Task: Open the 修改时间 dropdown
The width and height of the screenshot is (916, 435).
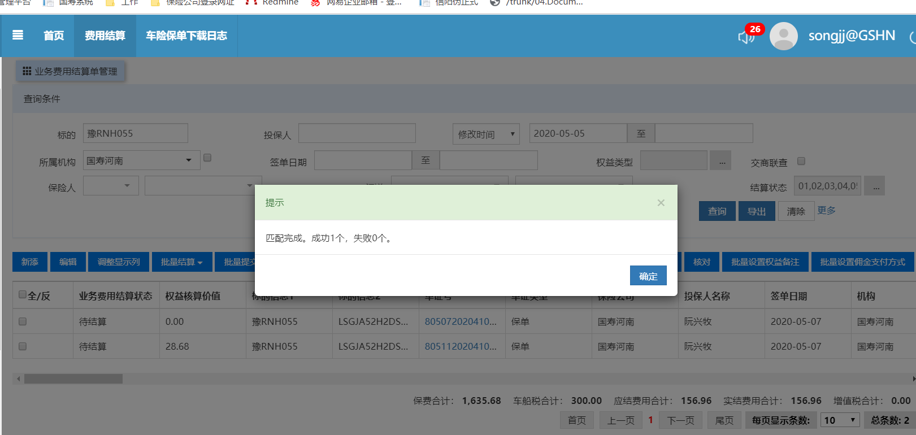Action: 486,134
